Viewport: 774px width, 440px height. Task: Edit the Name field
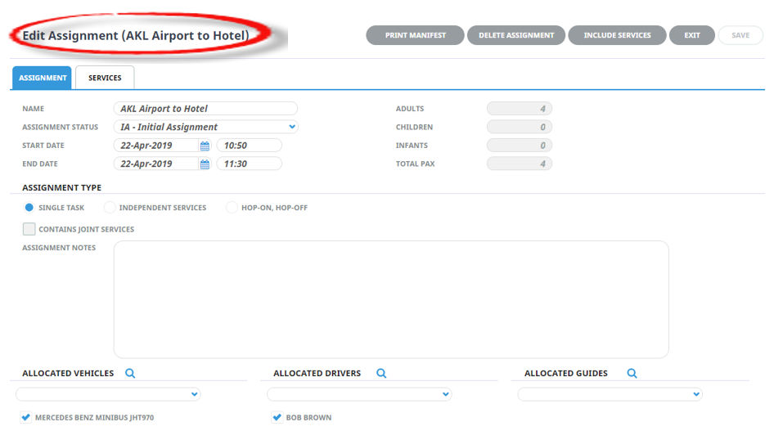[x=206, y=109]
